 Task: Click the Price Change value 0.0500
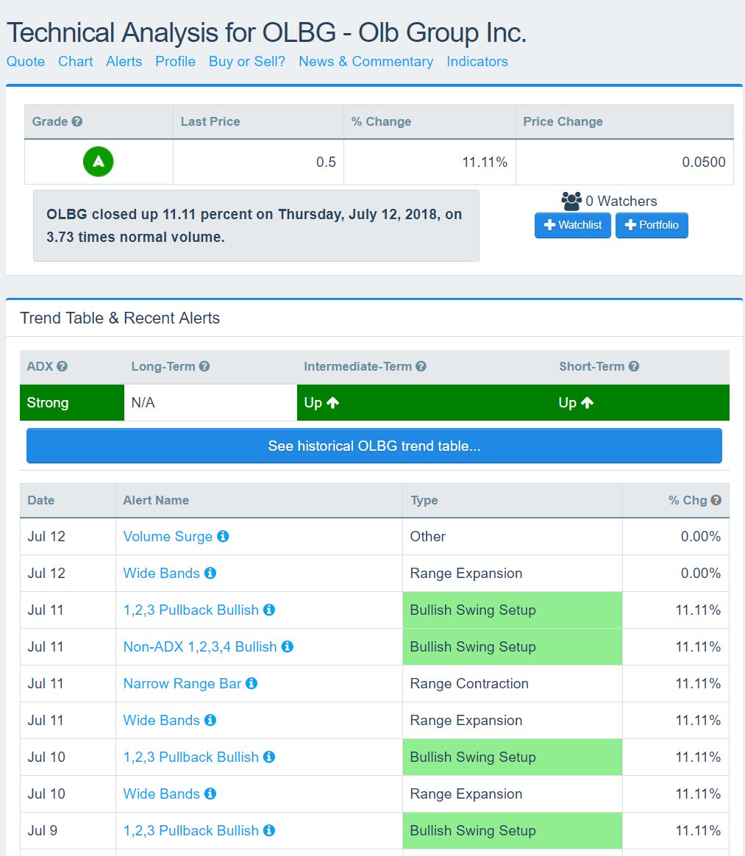(x=704, y=162)
